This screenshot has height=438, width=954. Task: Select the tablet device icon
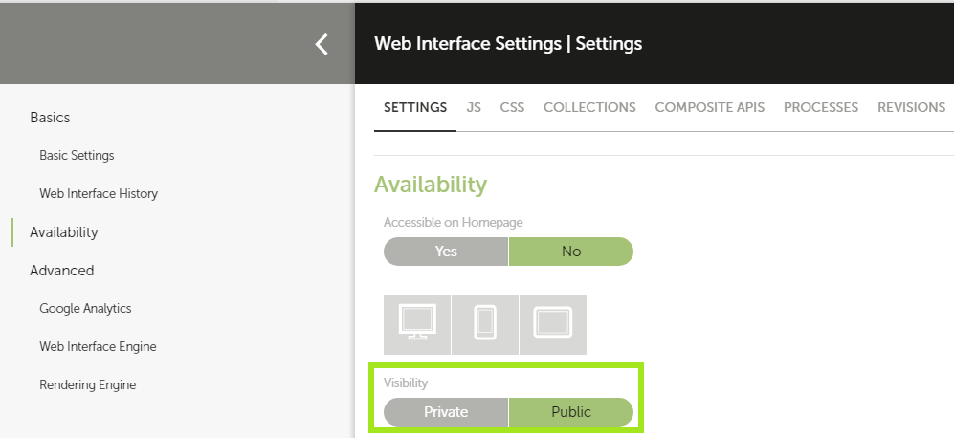552,323
